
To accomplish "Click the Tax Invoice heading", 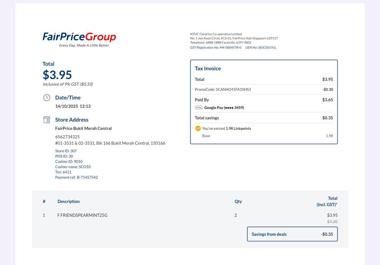I will (x=208, y=69).
